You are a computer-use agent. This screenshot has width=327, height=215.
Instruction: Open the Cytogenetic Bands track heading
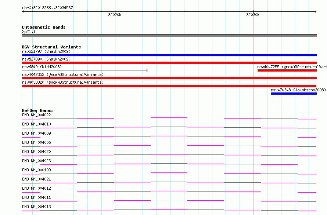tap(44, 27)
